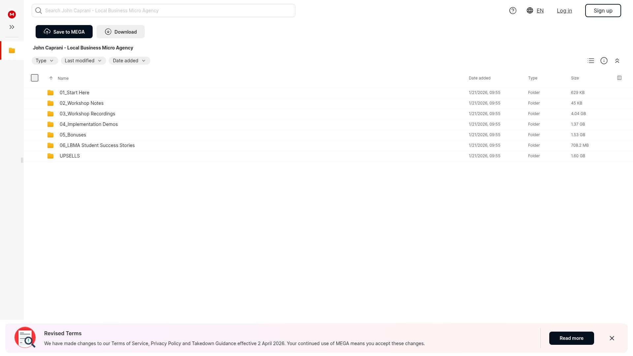Viewport: 633px width, 356px height.
Task: Dismiss the Revised Terms banner
Action: coord(612,338)
